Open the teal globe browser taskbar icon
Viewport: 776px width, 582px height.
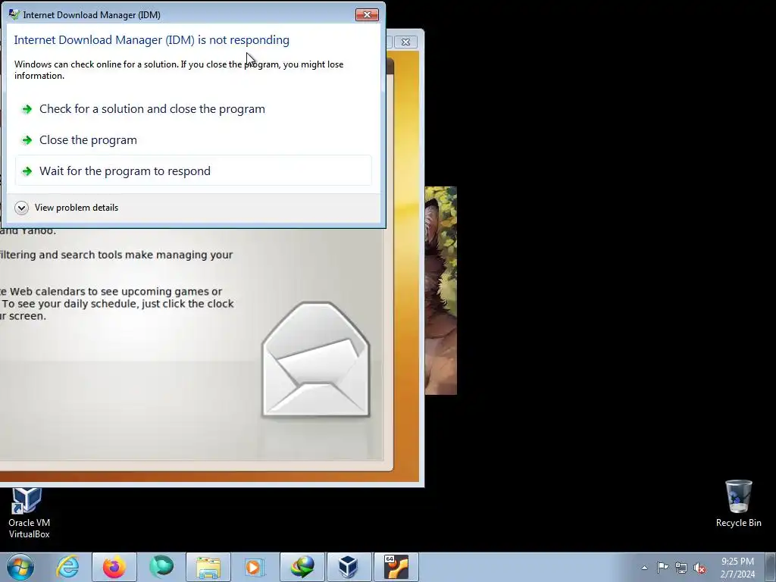(161, 567)
